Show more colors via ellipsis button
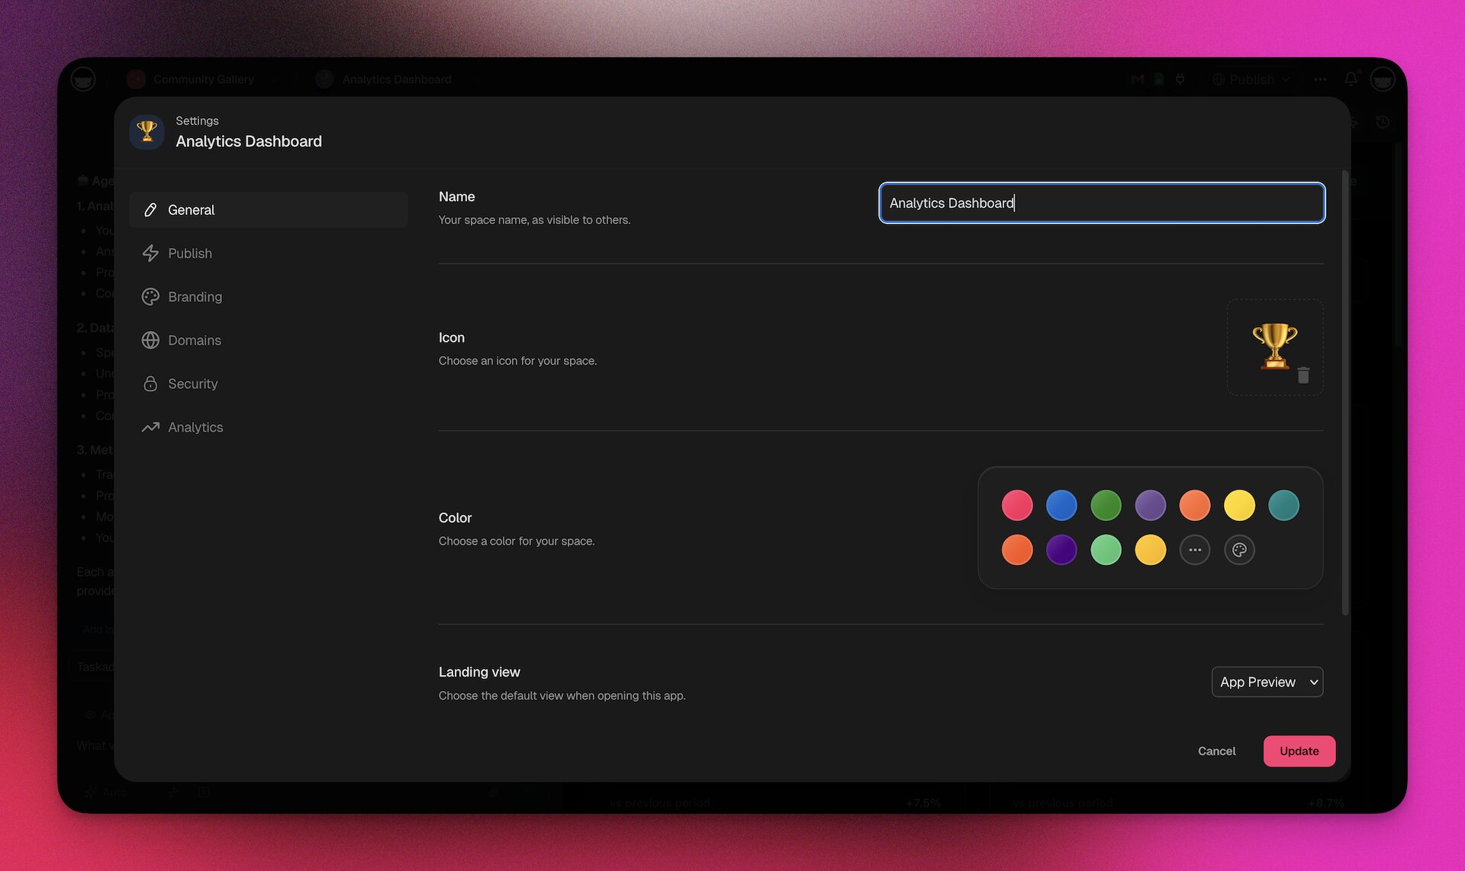 [x=1195, y=549]
